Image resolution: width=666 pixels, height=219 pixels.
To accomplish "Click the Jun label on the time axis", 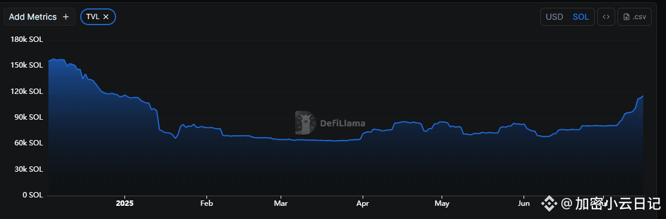I will coord(523,203).
